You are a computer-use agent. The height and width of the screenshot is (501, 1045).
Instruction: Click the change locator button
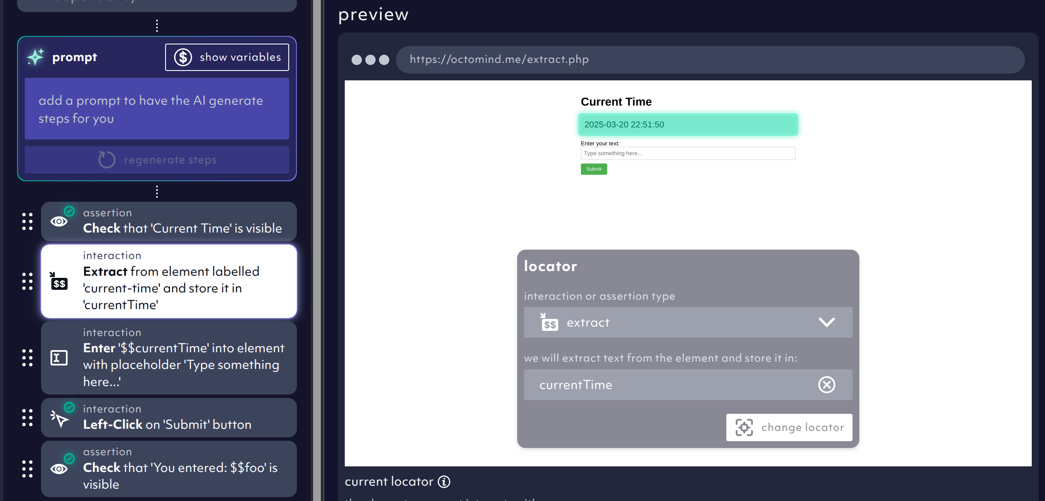pos(789,427)
